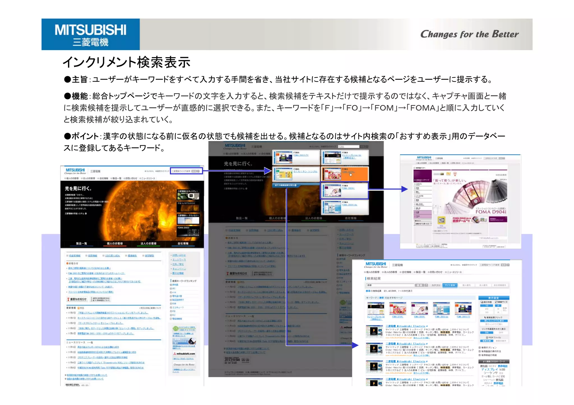The height and width of the screenshot is (405, 574).
Task: Click the help question-mark icon beside results search
Action: coord(426,285)
